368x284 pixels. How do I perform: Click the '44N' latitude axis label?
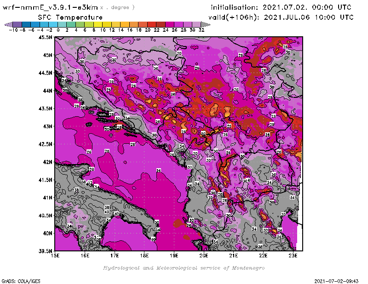point(47,91)
